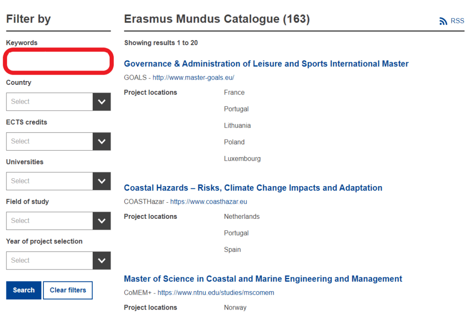Visit the master-goals.eu link

click(x=193, y=78)
